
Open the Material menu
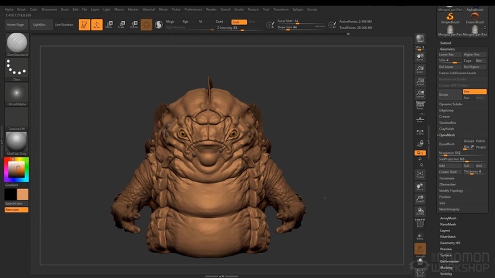(148, 9)
